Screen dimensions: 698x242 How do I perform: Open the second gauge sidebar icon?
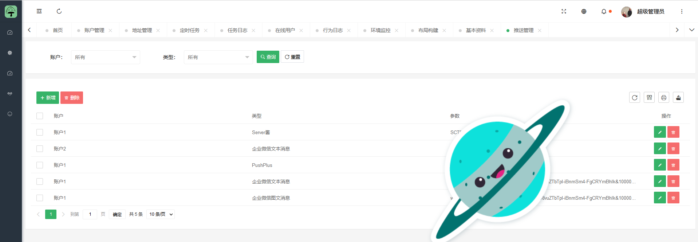[x=10, y=73]
